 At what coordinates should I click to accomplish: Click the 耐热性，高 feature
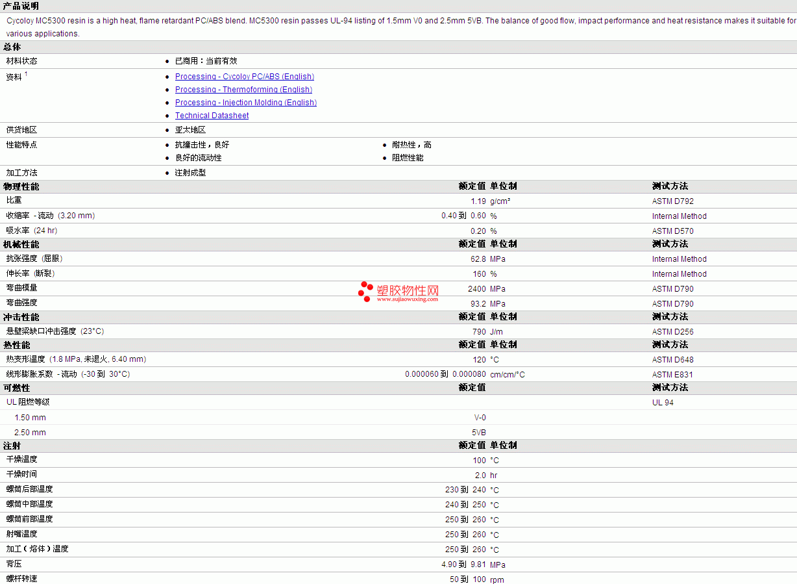pos(411,145)
